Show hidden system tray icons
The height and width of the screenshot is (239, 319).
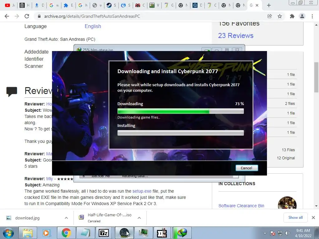(x=265, y=233)
